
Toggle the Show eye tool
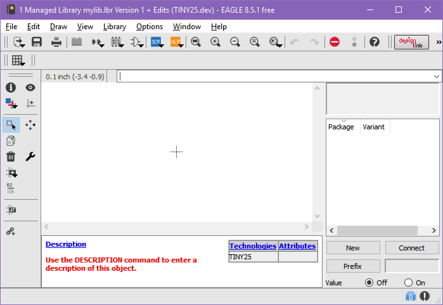tap(30, 88)
